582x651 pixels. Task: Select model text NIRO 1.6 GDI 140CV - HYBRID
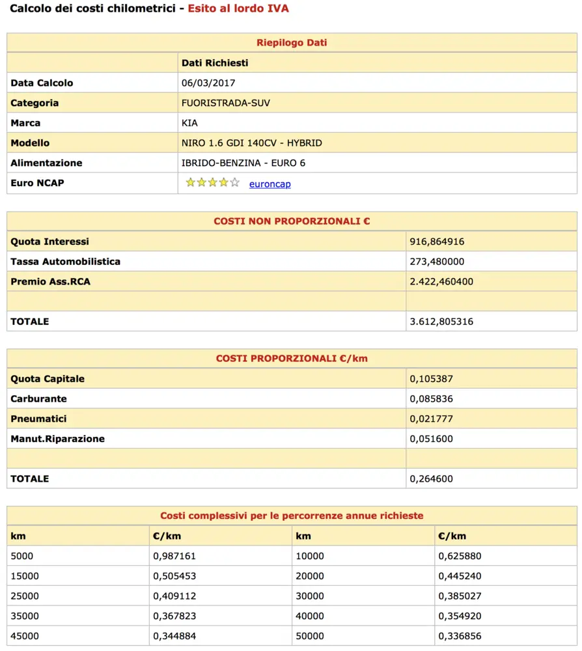point(251,143)
